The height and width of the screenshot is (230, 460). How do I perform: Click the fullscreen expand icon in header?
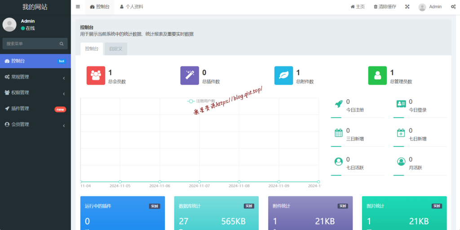click(x=407, y=7)
